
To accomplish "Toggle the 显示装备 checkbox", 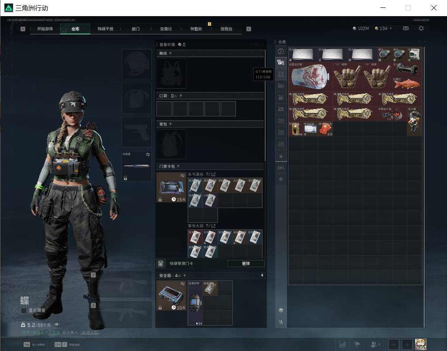I will click(x=24, y=310).
